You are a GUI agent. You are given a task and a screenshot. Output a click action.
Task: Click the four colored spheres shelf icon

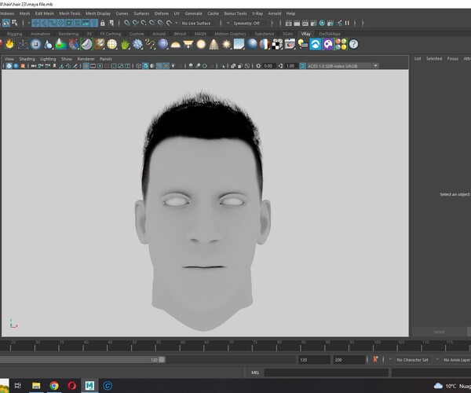(x=341, y=44)
